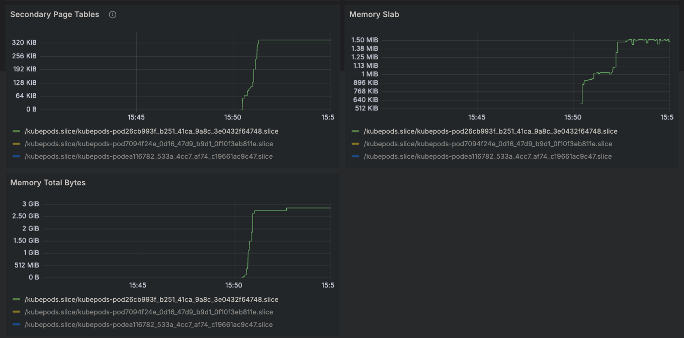
Task: Click blue swatch in Memory Slab legend
Action: coord(356,157)
